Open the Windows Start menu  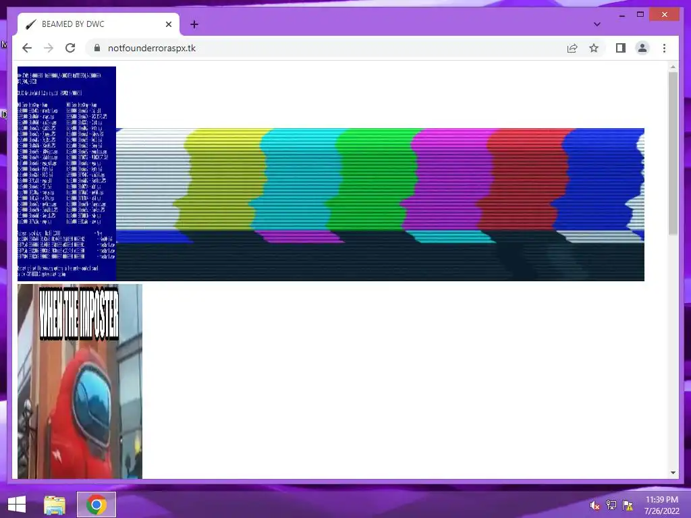tap(17, 505)
